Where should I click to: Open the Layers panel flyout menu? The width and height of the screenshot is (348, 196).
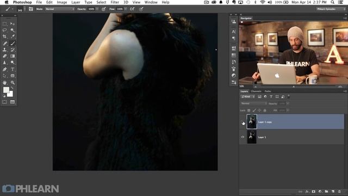[x=345, y=91]
